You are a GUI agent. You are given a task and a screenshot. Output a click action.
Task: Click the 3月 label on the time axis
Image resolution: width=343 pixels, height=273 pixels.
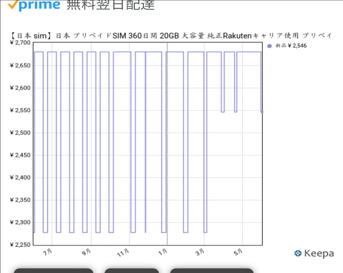(x=200, y=252)
